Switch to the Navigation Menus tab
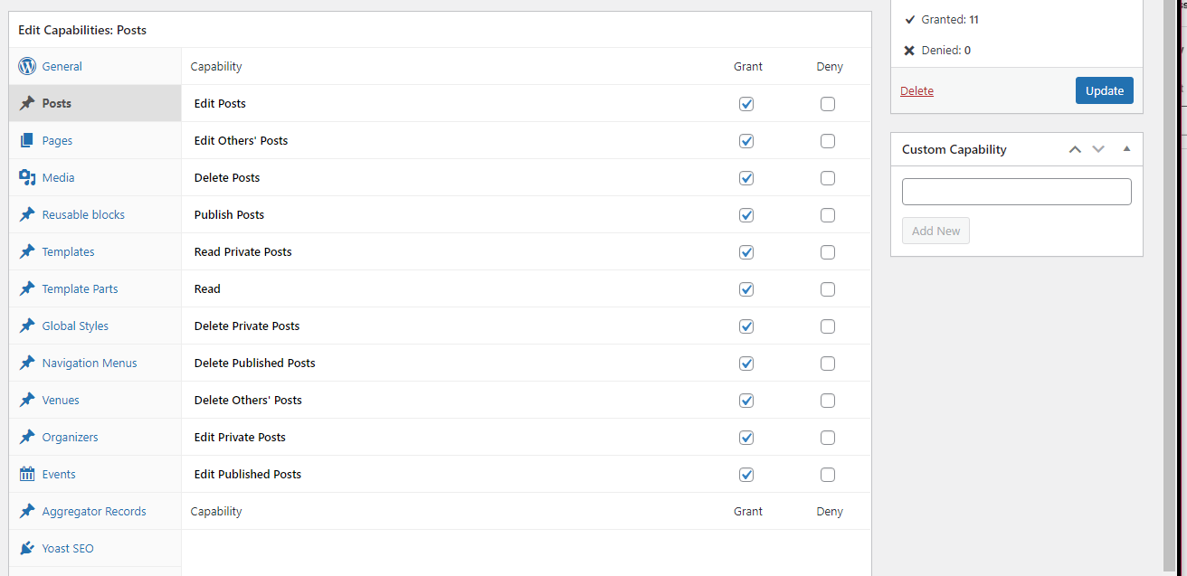Screen dimensions: 1187x576 [90, 363]
